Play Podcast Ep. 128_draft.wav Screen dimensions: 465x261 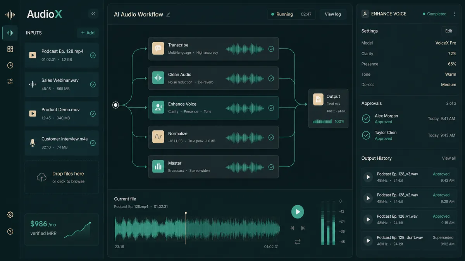click(368, 241)
